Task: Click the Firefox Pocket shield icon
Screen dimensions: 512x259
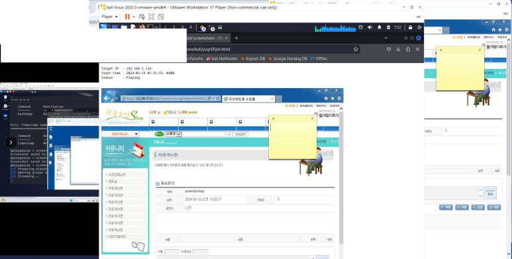Action: pos(389,49)
